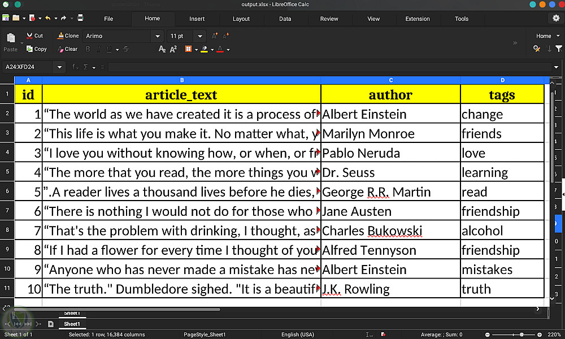The height and width of the screenshot is (339, 565).
Task: Expand the formula bar with its arrow
Action: click(556, 67)
